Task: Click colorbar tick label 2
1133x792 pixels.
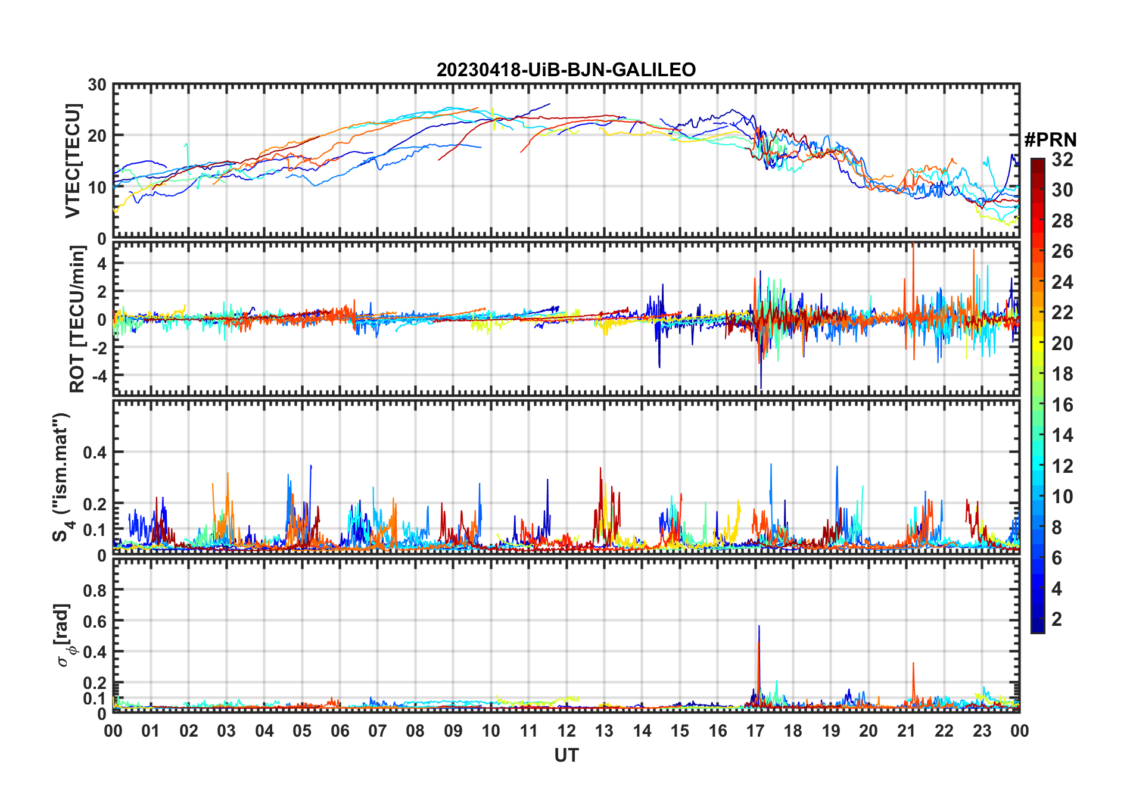Action: click(x=1057, y=619)
